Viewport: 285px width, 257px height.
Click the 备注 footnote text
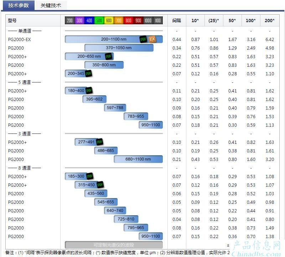(x=118, y=252)
